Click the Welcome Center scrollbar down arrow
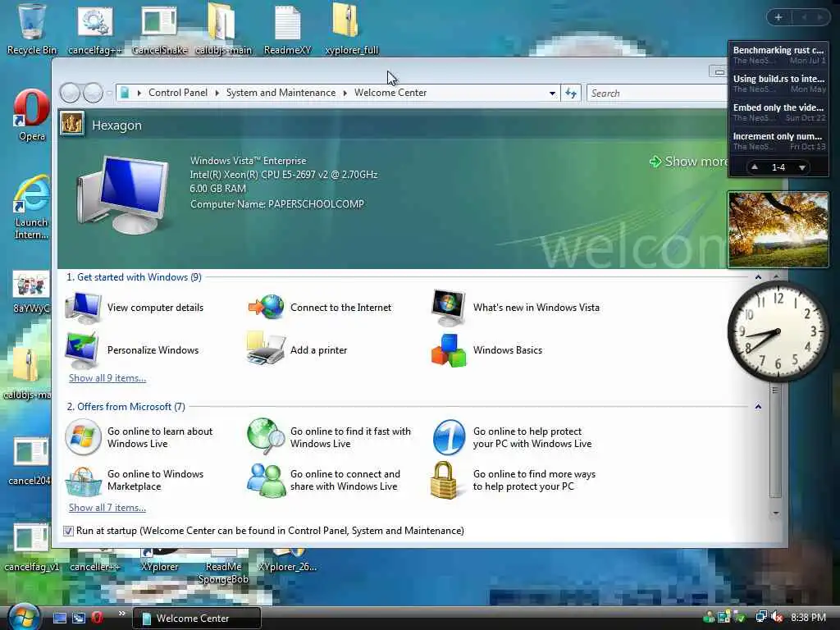This screenshot has height=630, width=840. point(776,514)
